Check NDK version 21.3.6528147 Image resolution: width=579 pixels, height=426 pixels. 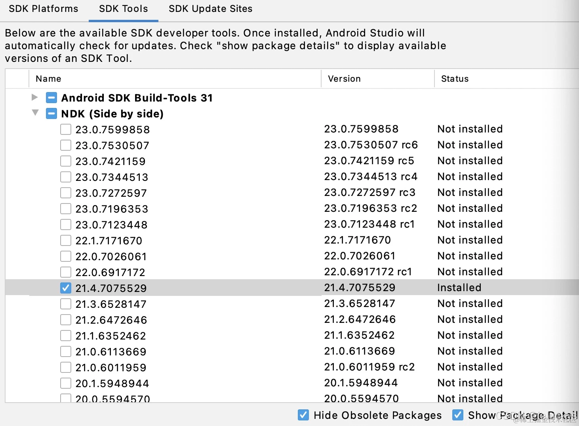pos(66,304)
